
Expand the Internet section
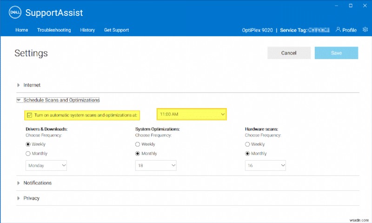28,85
